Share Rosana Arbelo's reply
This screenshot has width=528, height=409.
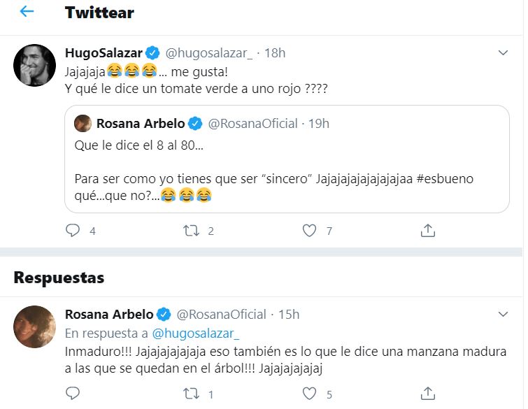(428, 394)
